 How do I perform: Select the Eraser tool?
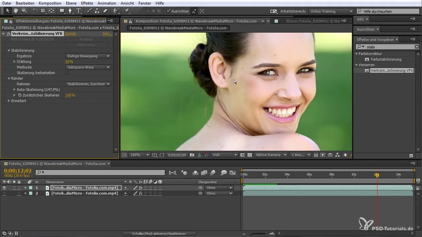coord(105,11)
